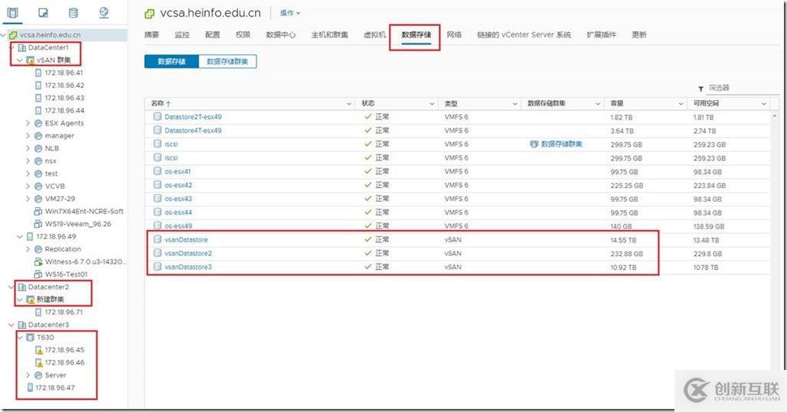Switch to the 配置 tab
This screenshot has height=412, width=787.
pyautogui.click(x=212, y=34)
